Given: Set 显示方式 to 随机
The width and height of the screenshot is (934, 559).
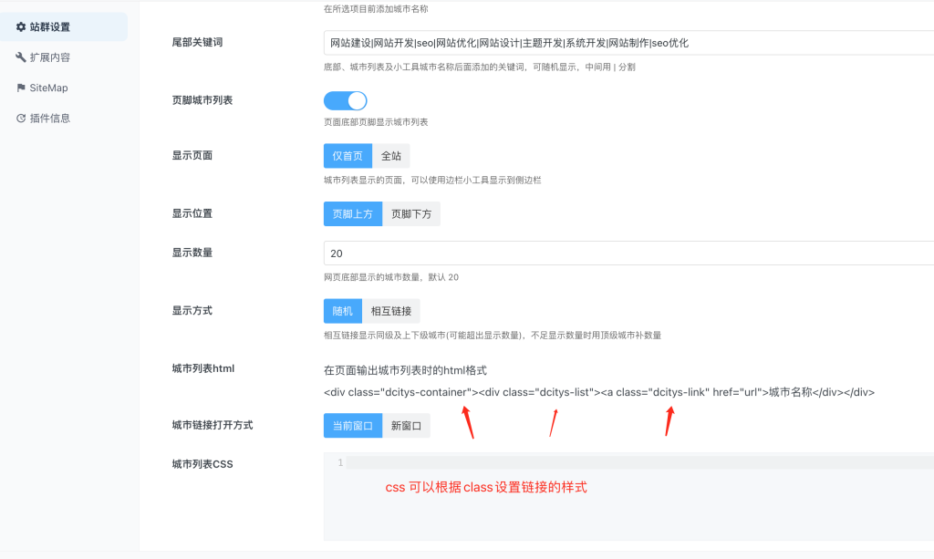Looking at the screenshot, I should coord(342,311).
